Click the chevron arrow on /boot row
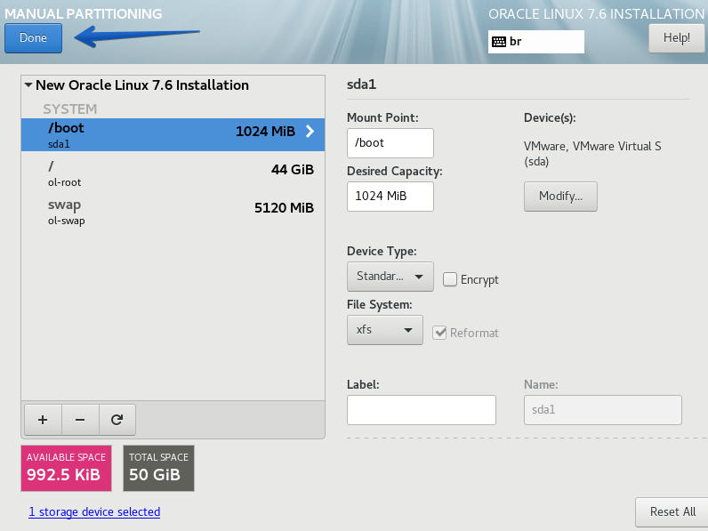The image size is (708, 531). [x=310, y=132]
